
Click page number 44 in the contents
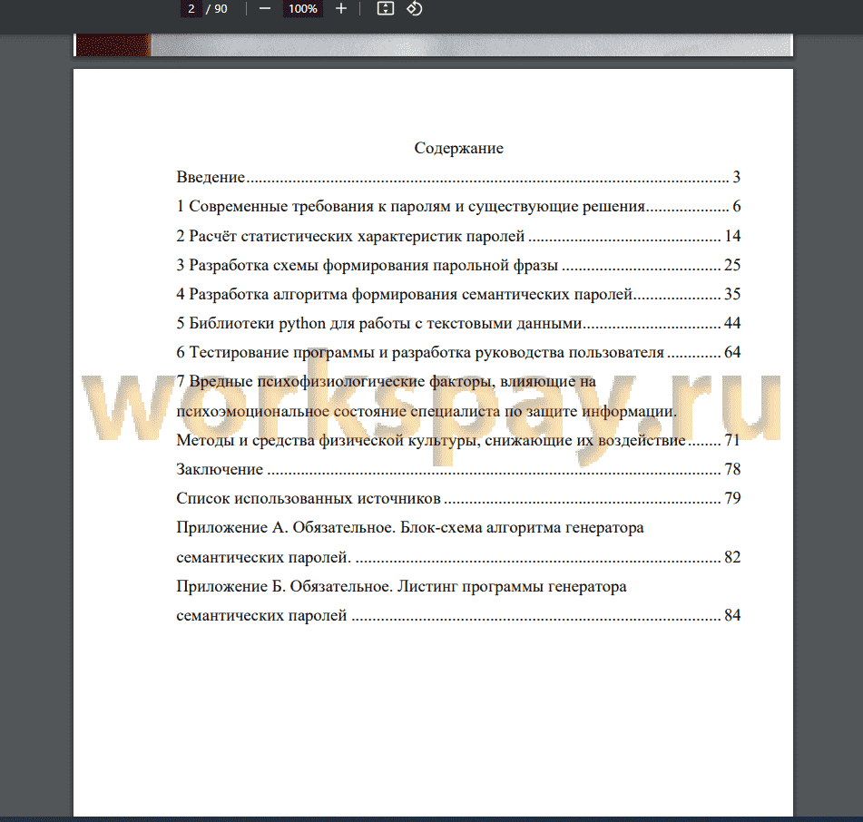pyautogui.click(x=732, y=324)
